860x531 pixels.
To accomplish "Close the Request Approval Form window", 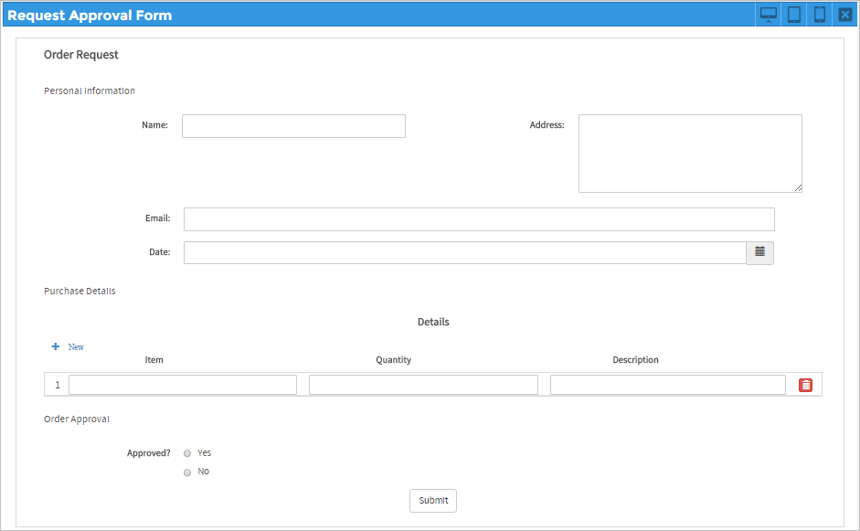I will (x=845, y=15).
